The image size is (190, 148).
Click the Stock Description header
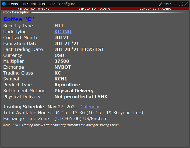[16, 12]
